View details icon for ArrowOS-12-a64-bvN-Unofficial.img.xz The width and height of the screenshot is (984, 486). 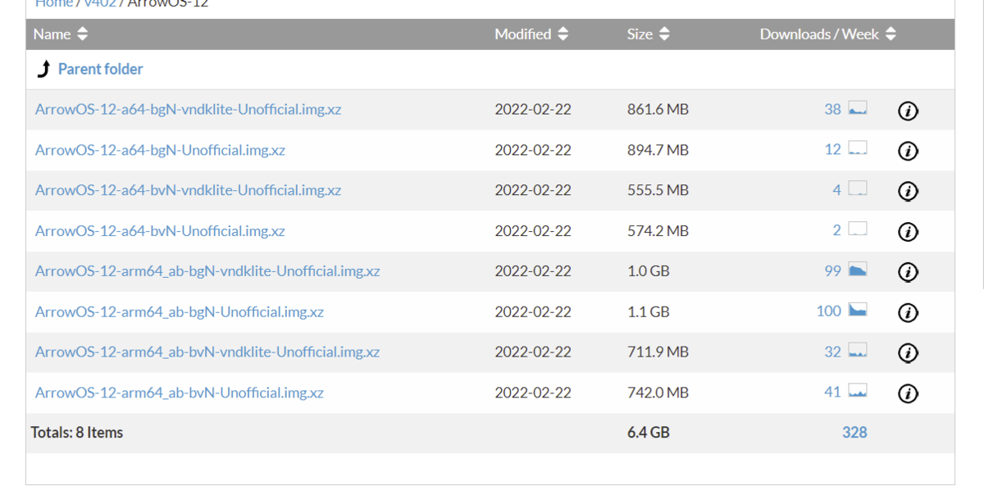pyautogui.click(x=908, y=231)
